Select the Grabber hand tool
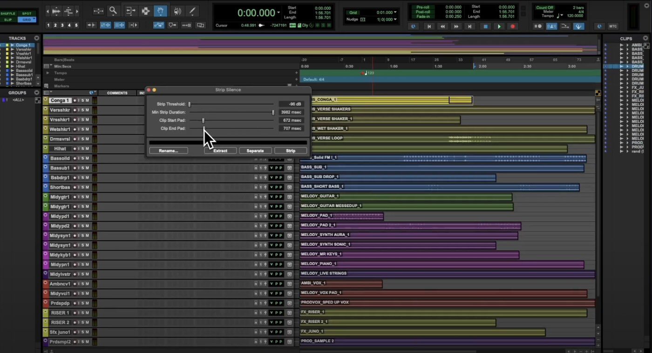The height and width of the screenshot is (353, 652). click(161, 11)
